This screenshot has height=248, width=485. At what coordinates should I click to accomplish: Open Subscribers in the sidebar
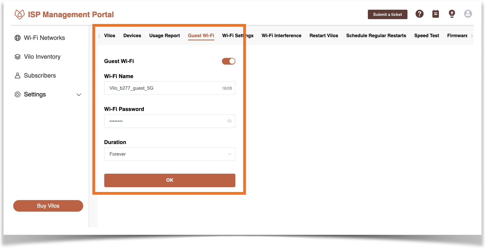[x=40, y=76]
